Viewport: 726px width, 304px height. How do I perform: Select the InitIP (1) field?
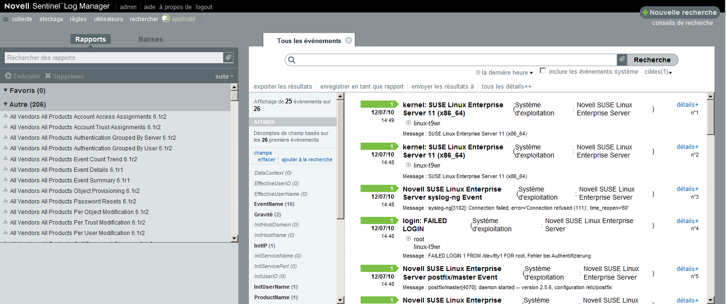pyautogui.click(x=265, y=246)
